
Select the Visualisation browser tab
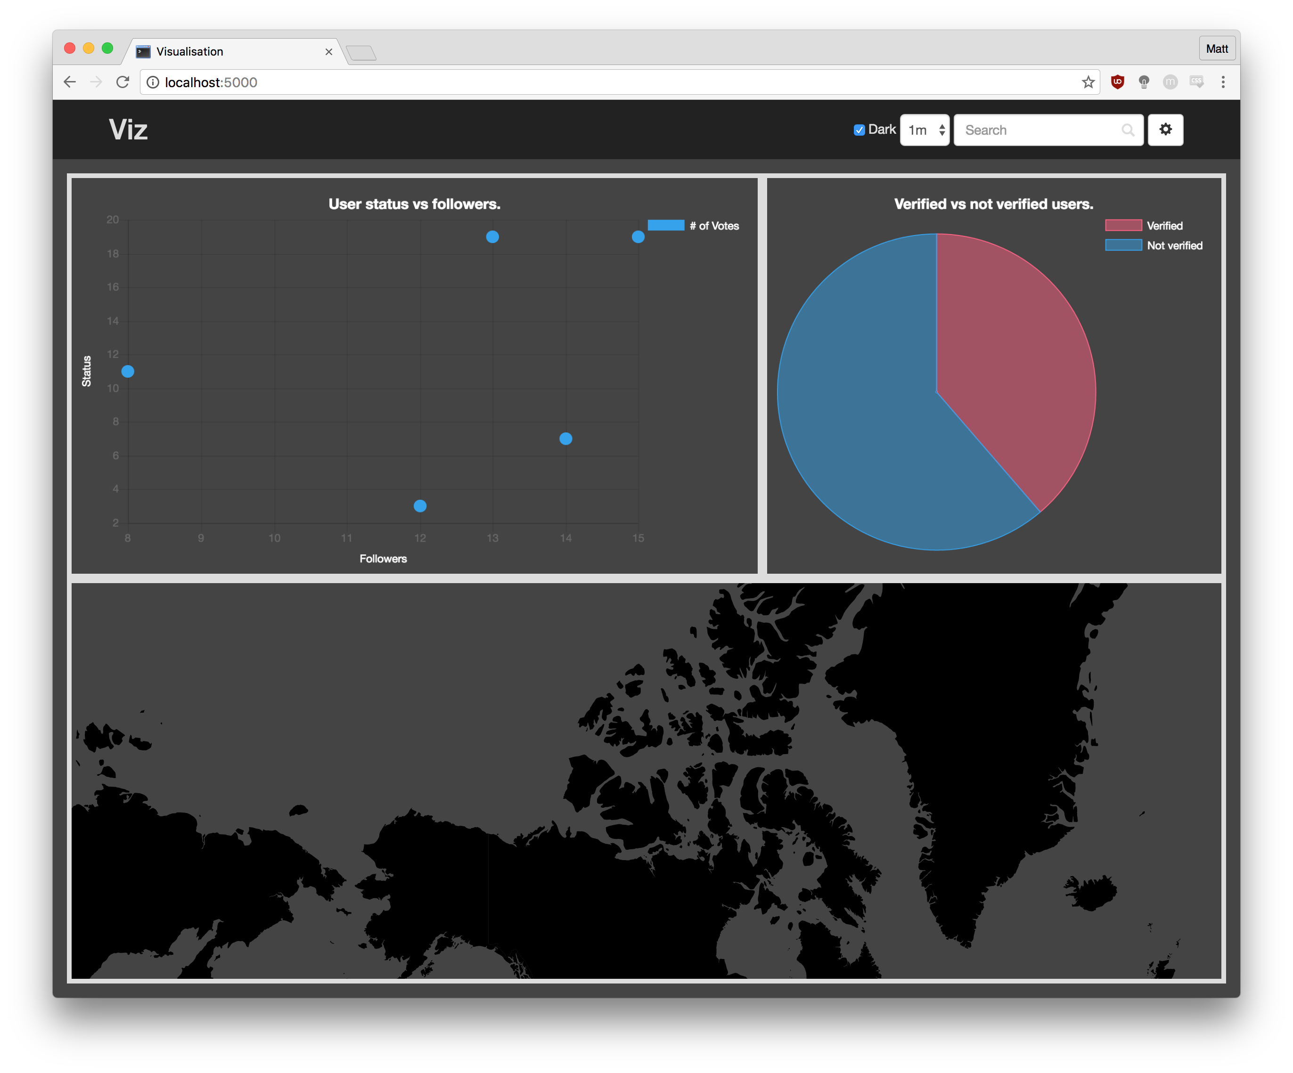coord(234,52)
